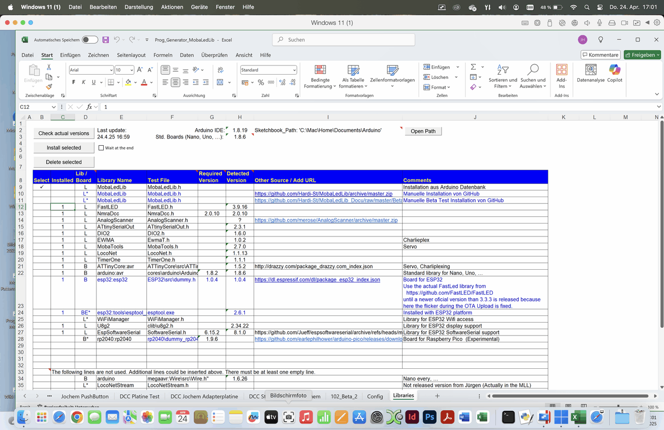Screen dimensions: 664x430
Task: Open the Formeln ribbon tab
Action: pyautogui.click(x=163, y=55)
